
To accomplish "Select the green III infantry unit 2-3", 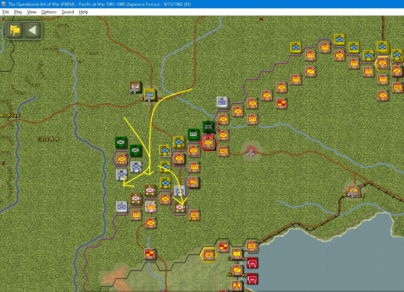I will [121, 142].
